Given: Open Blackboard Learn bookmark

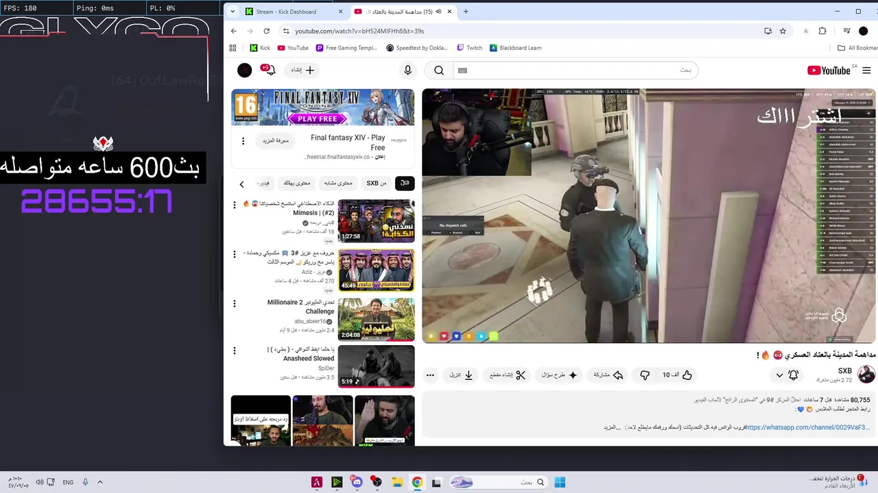Looking at the screenshot, I should pos(516,48).
